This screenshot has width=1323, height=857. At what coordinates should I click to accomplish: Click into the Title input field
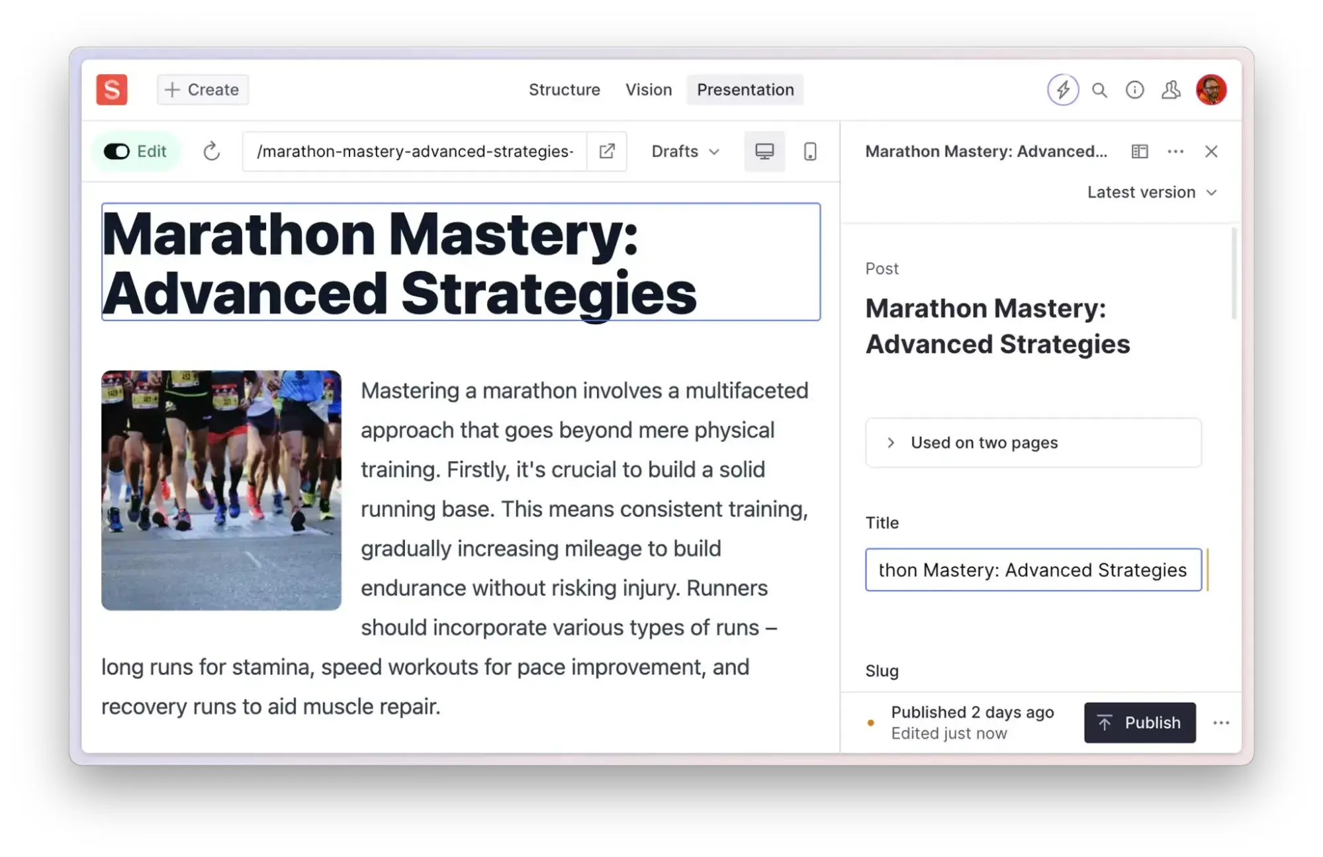pos(1032,570)
